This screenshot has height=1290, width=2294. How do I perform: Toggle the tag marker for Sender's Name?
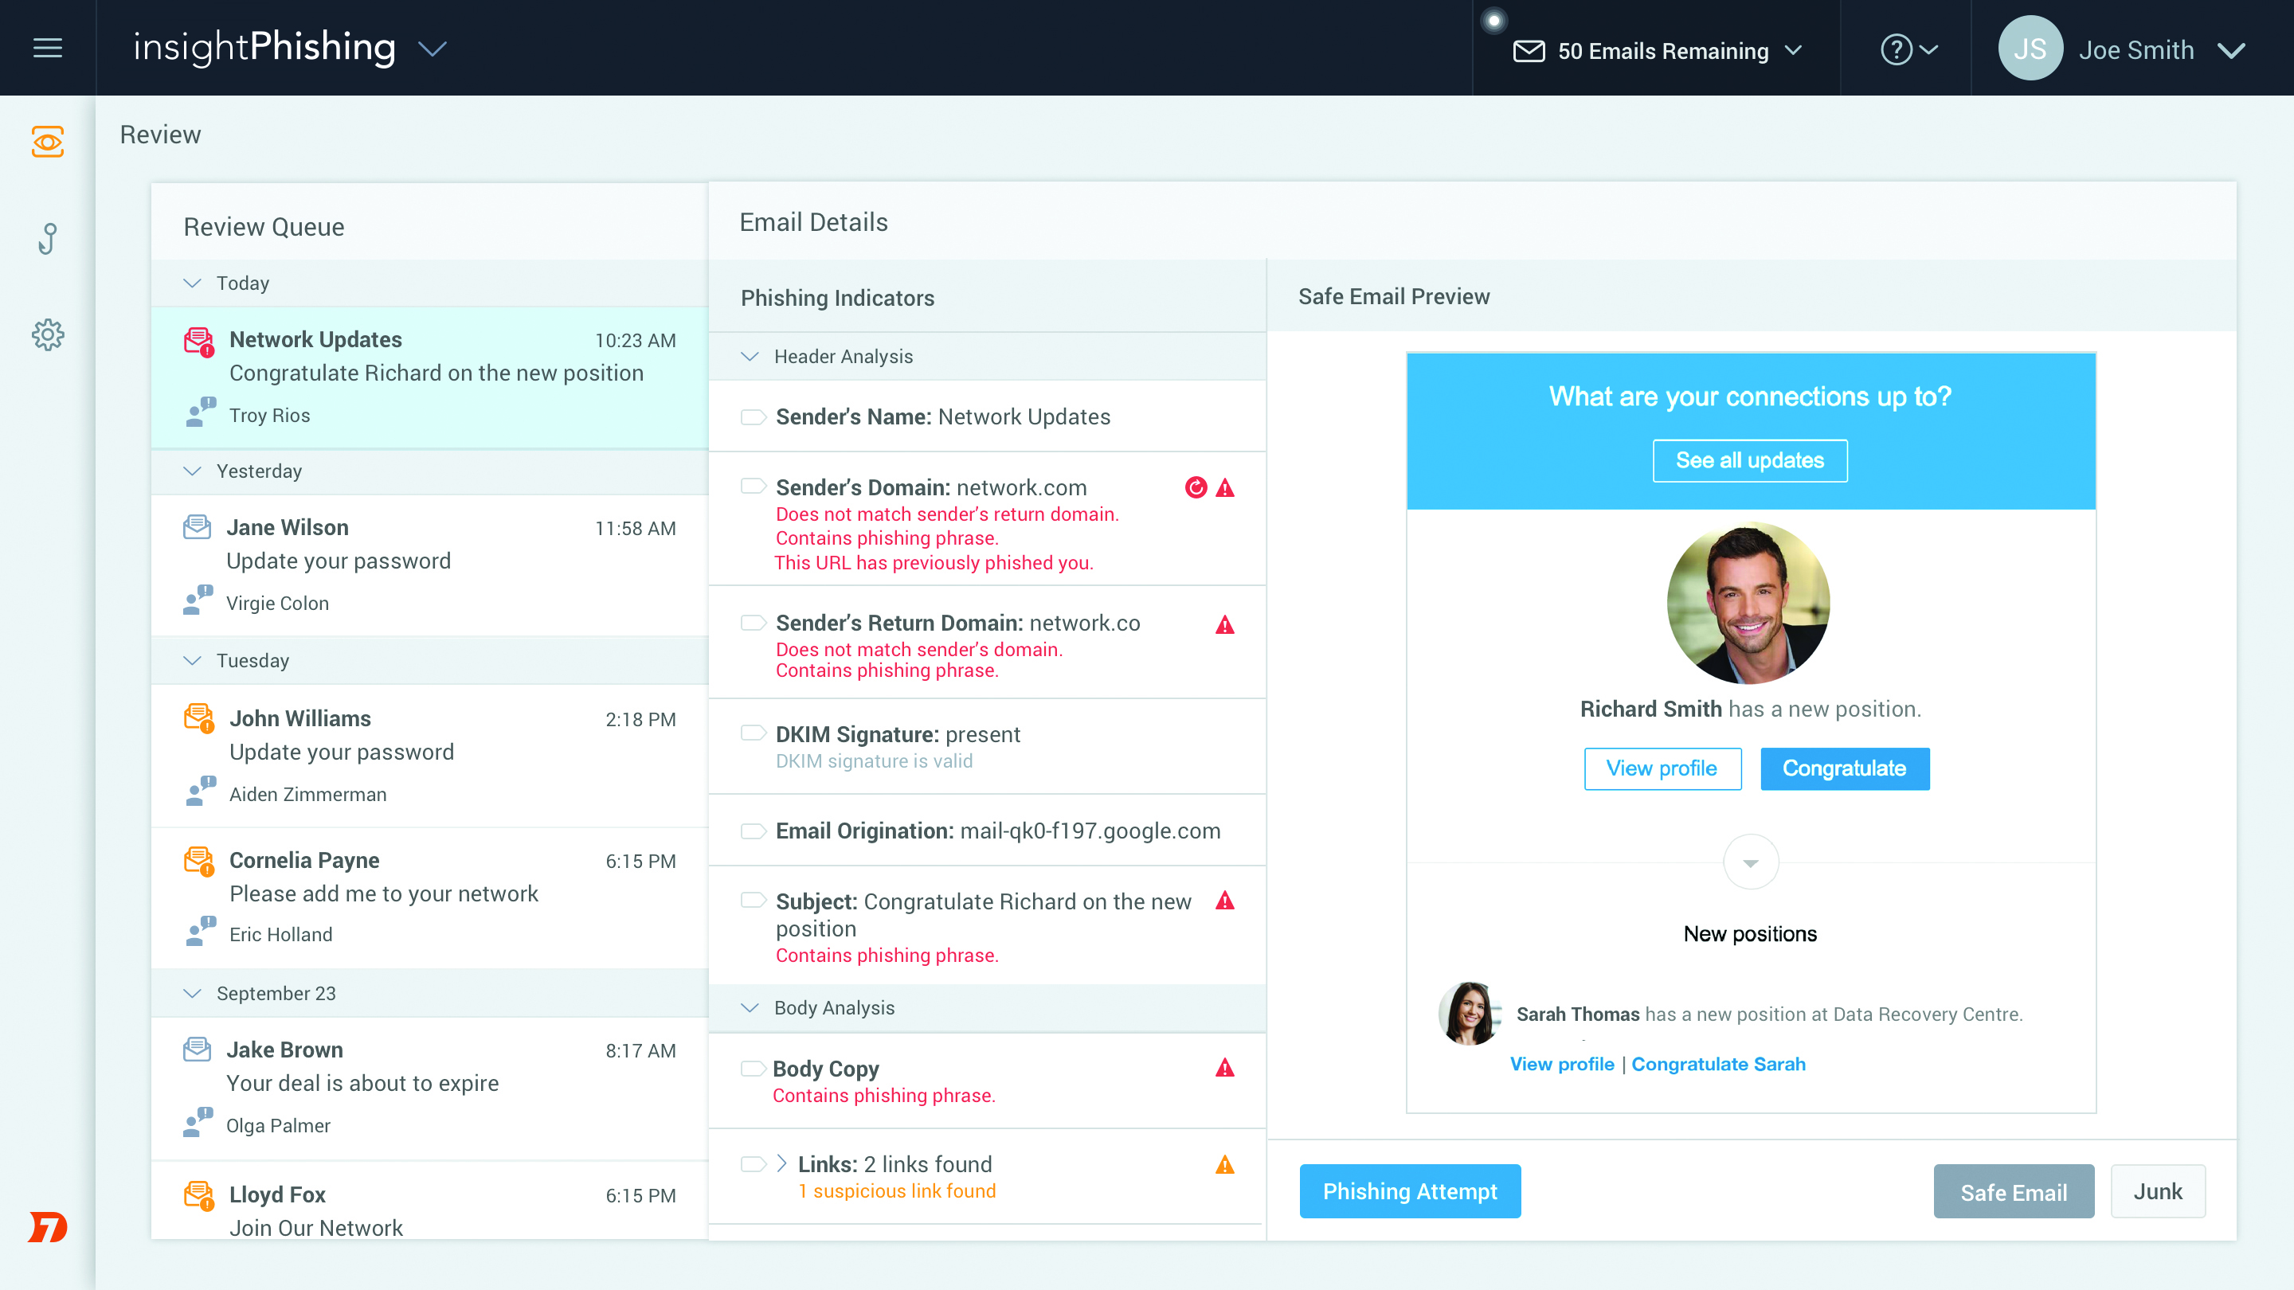pos(754,416)
